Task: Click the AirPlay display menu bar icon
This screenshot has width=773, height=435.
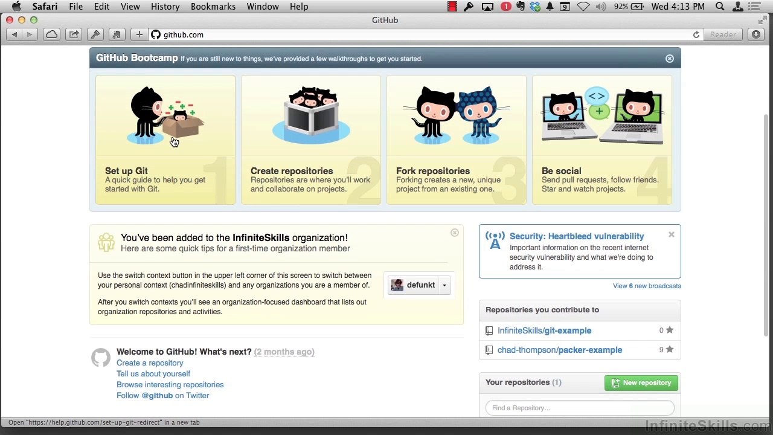Action: pos(487,7)
